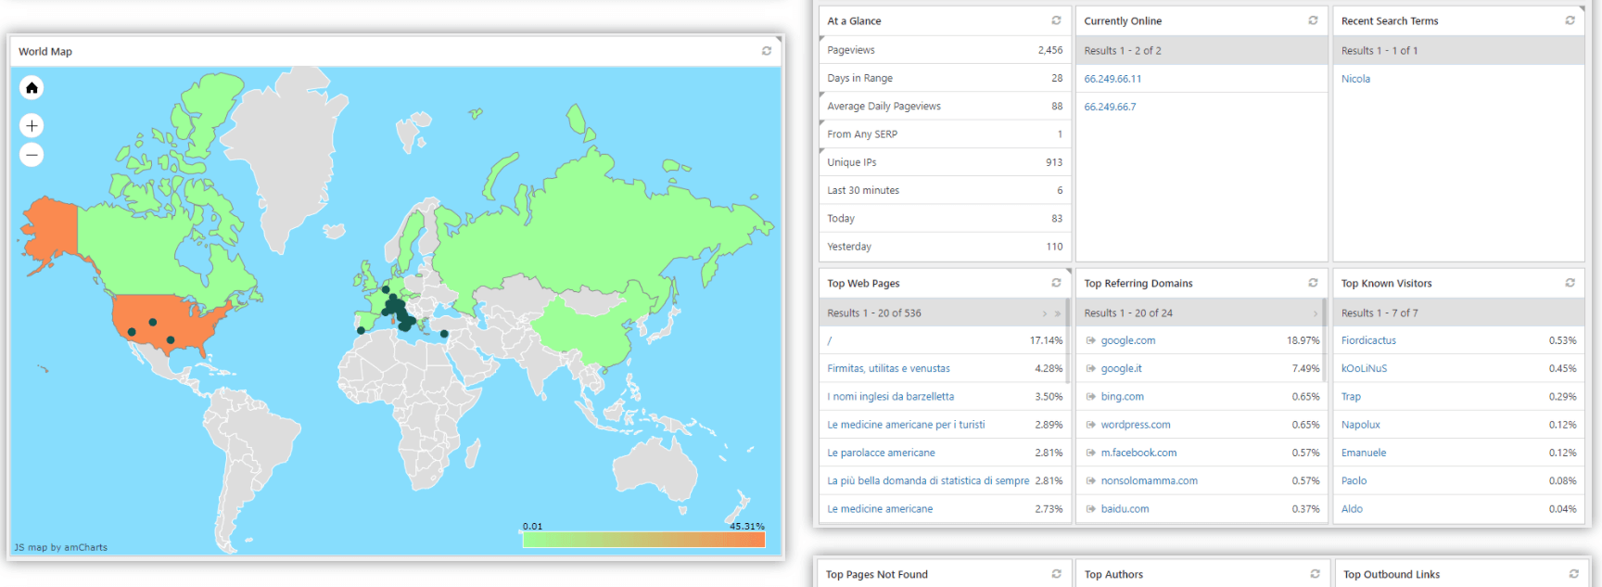Viewport: 1602px width, 587px height.
Task: Refresh the Recent Search Terms widget
Action: 1570,20
